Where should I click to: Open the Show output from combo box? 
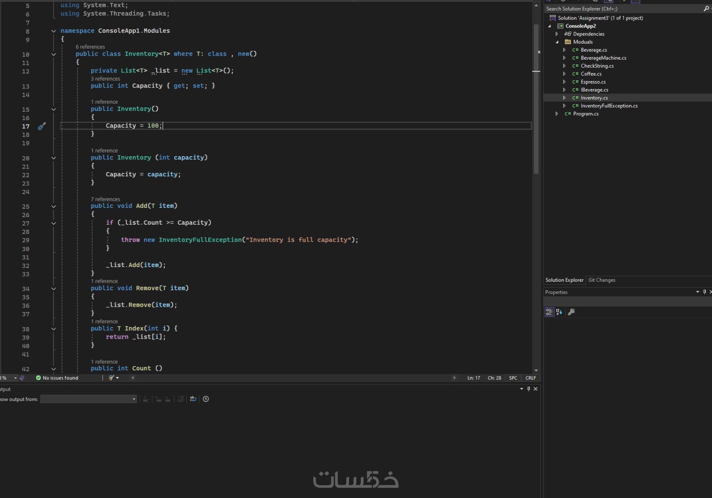tap(89, 399)
